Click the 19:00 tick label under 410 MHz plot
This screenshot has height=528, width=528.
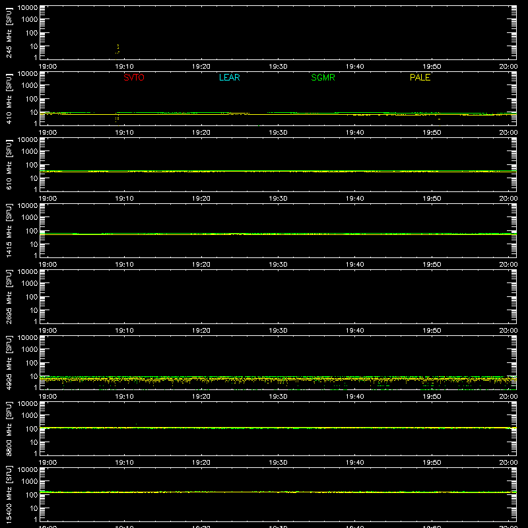[x=48, y=133]
